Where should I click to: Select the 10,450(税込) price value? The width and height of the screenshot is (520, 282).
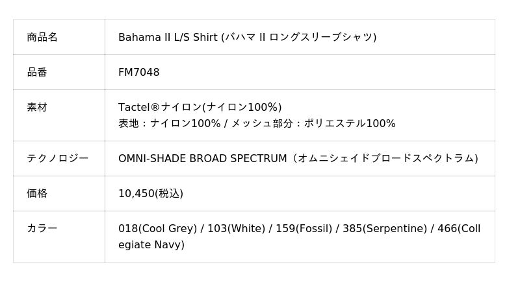point(151,193)
